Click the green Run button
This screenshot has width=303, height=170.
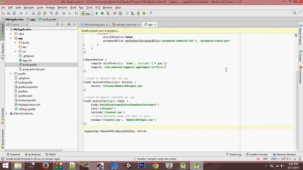(x=97, y=13)
